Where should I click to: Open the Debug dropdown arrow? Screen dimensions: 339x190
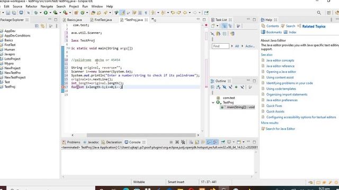click(x=40, y=13)
